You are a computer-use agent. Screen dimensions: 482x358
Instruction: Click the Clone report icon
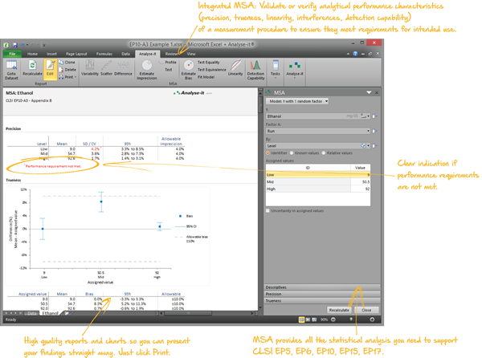pyautogui.click(x=67, y=63)
